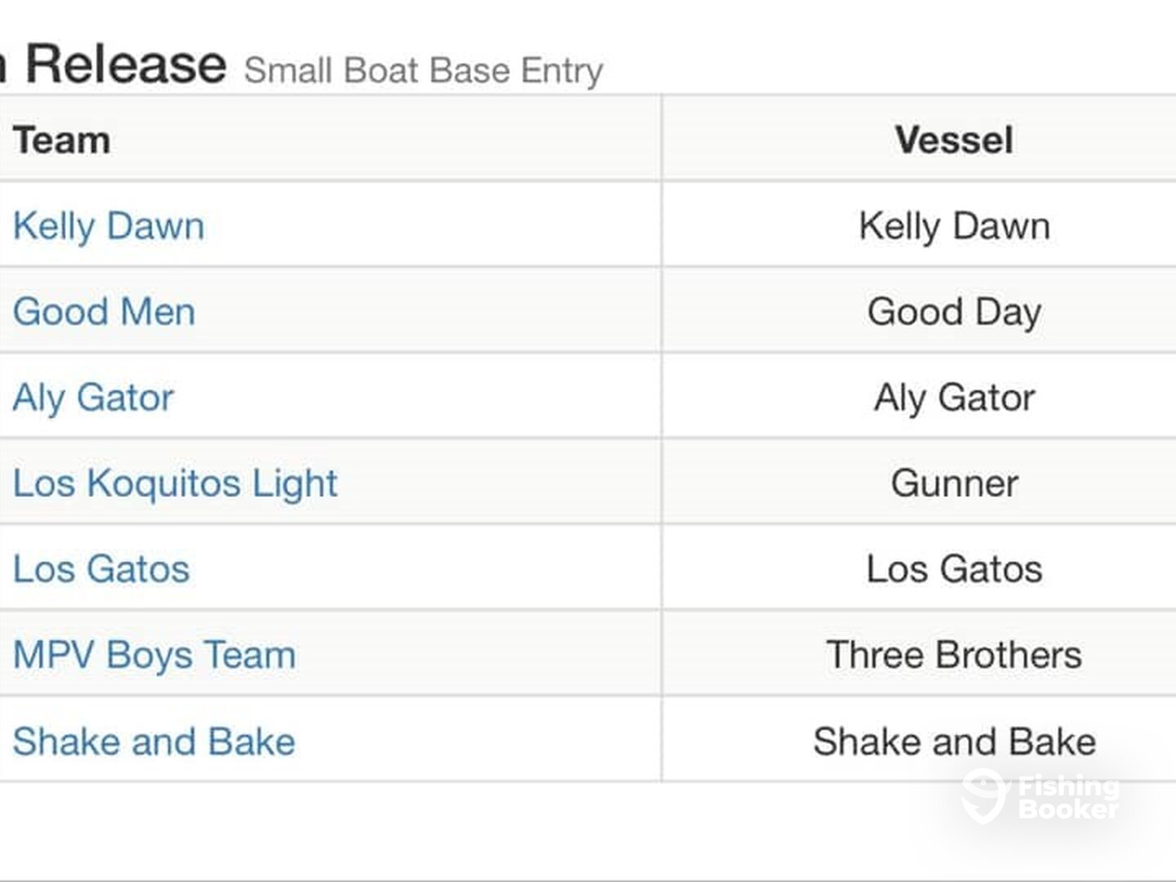Open the Los Gatos team link
Screen dimensions: 1176x882
[x=101, y=569]
